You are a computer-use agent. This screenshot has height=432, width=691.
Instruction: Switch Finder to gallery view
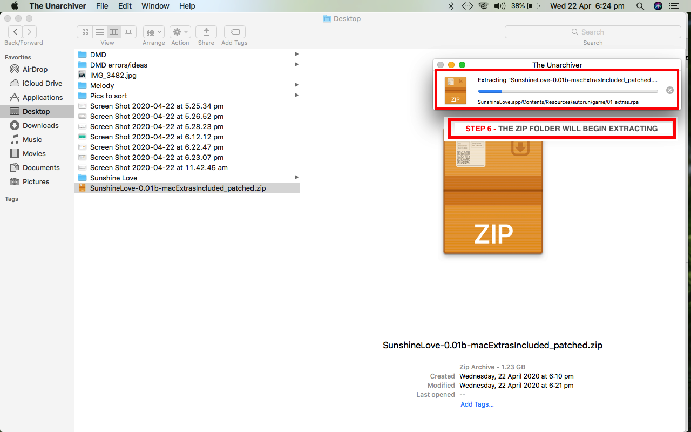click(x=128, y=32)
